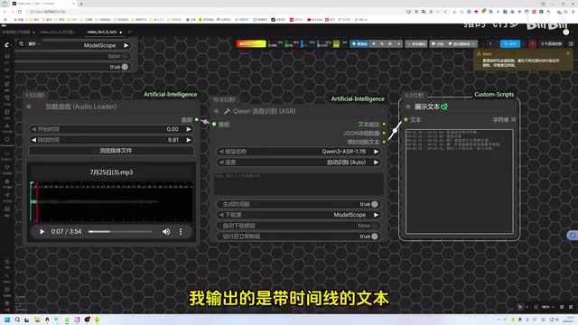Decrease 持续时间 value with left arrow
The width and height of the screenshot is (578, 325).
[x=34, y=140]
